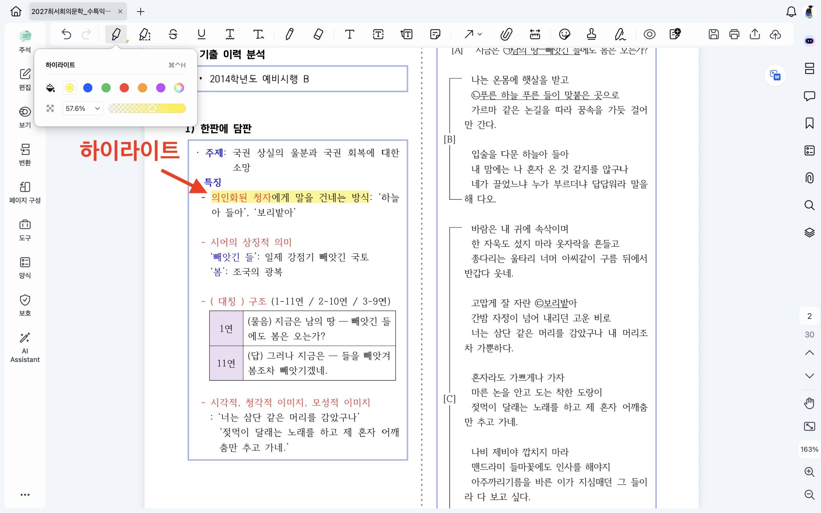Click the current page number field
The image size is (821, 513).
809,316
